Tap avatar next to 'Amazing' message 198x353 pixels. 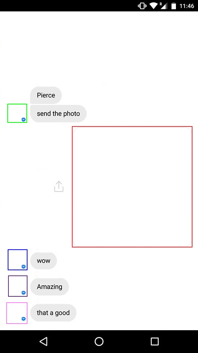18,286
